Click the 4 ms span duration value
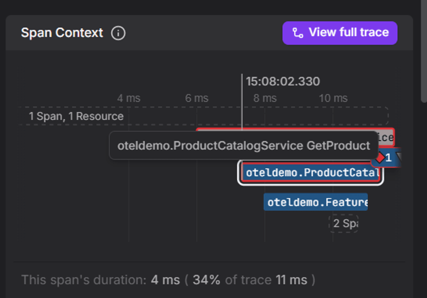This screenshot has width=427, height=298. [x=165, y=280]
